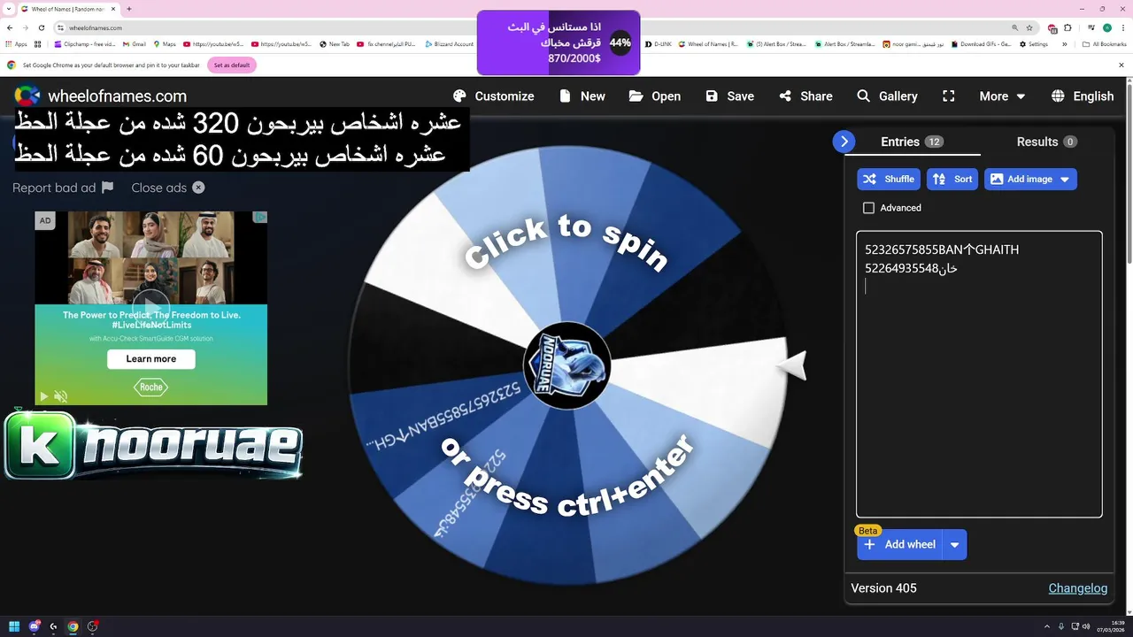Open the taskbar clock and date
This screenshot has width=1133, height=637.
tap(1112, 626)
